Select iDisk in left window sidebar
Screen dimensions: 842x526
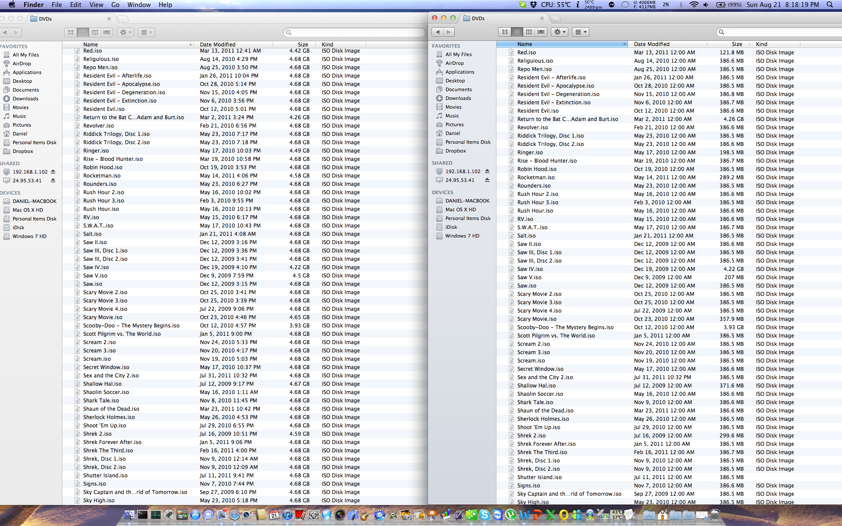coord(18,227)
